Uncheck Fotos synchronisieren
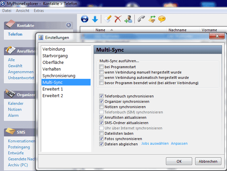The width and height of the screenshot is (227, 171). (101, 139)
